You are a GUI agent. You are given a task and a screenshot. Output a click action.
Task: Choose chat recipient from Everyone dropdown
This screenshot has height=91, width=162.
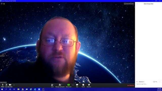[x=141, y=82]
